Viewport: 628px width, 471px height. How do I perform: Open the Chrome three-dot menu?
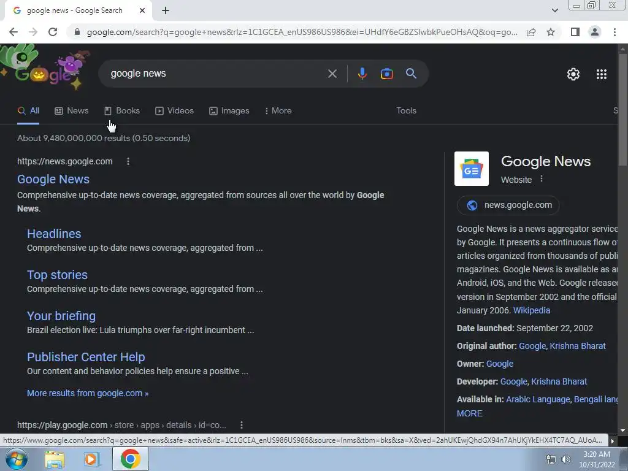(615, 32)
